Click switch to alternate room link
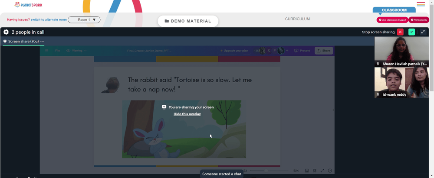 [49, 19]
